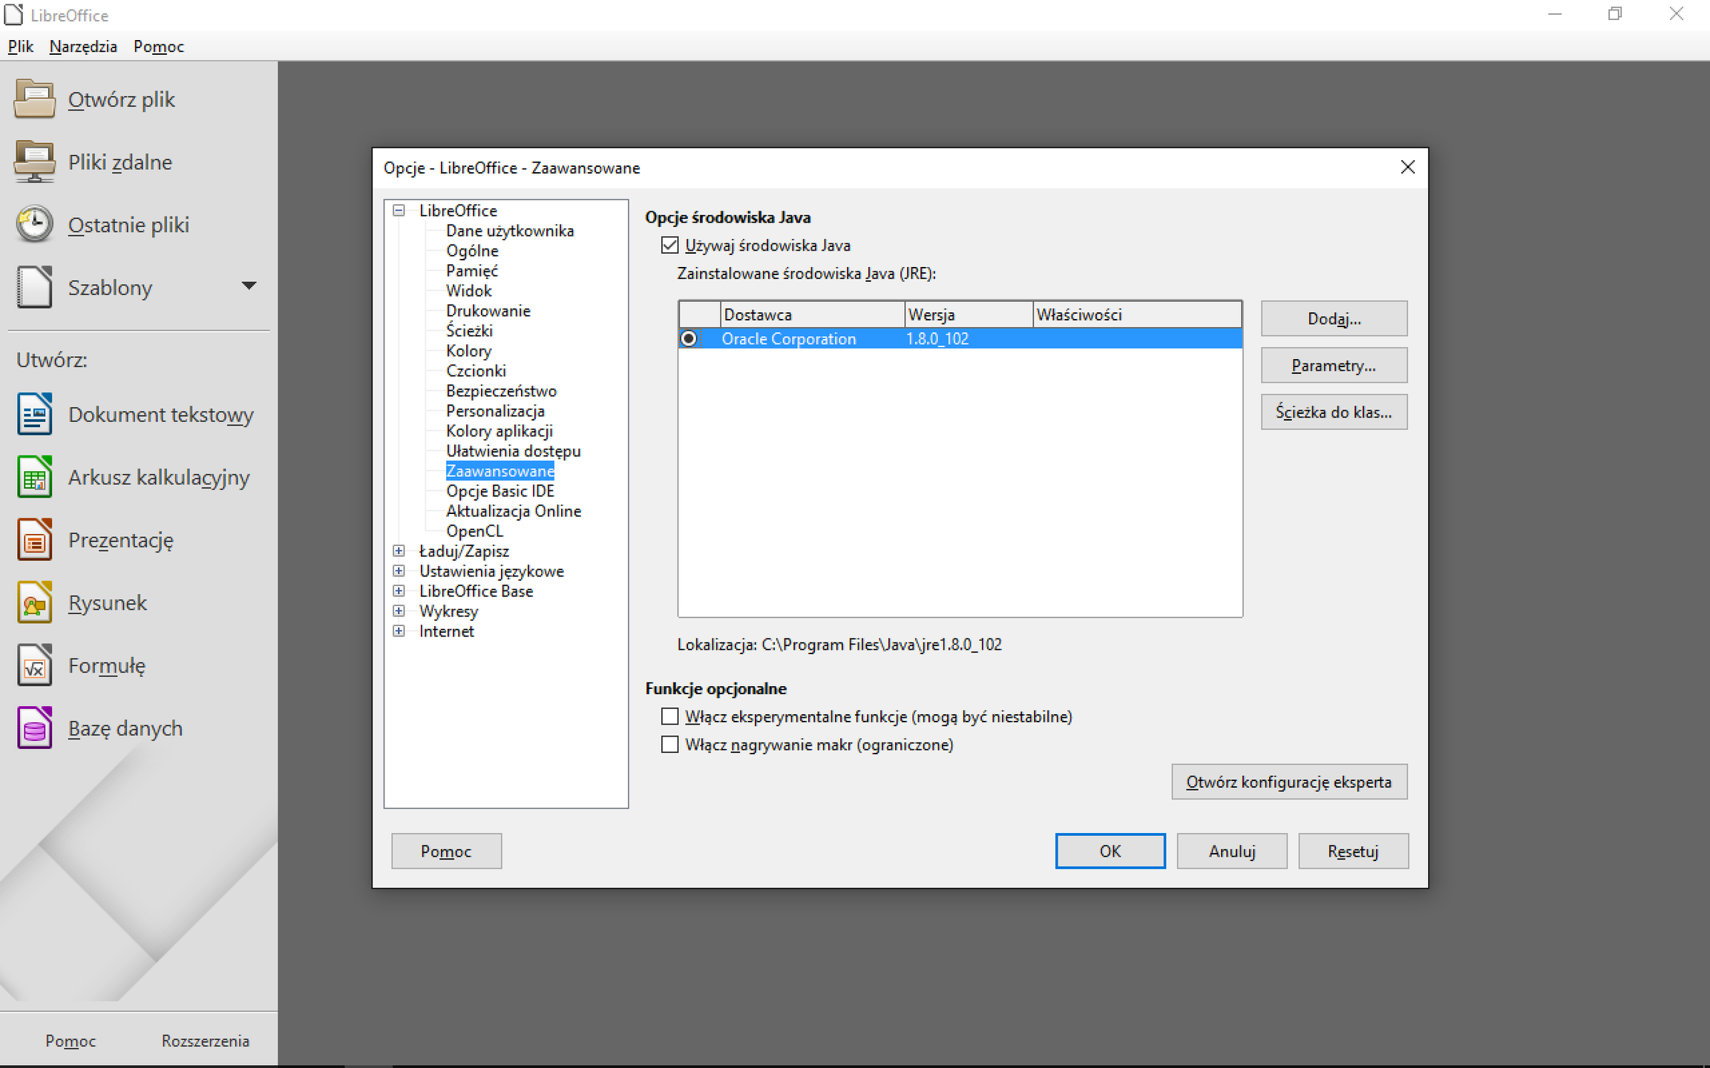The width and height of the screenshot is (1710, 1068).
Task: Expand the Wykresy tree node
Action: click(399, 611)
